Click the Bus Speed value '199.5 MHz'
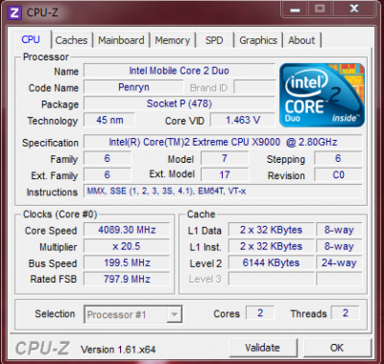 pyautogui.click(x=127, y=262)
